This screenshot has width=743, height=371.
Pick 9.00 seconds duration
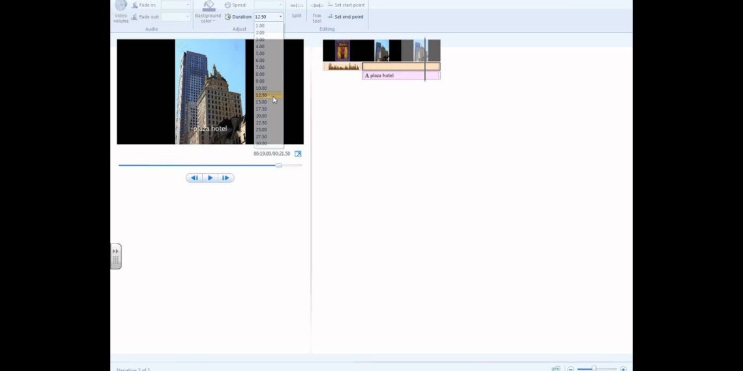[x=269, y=81]
